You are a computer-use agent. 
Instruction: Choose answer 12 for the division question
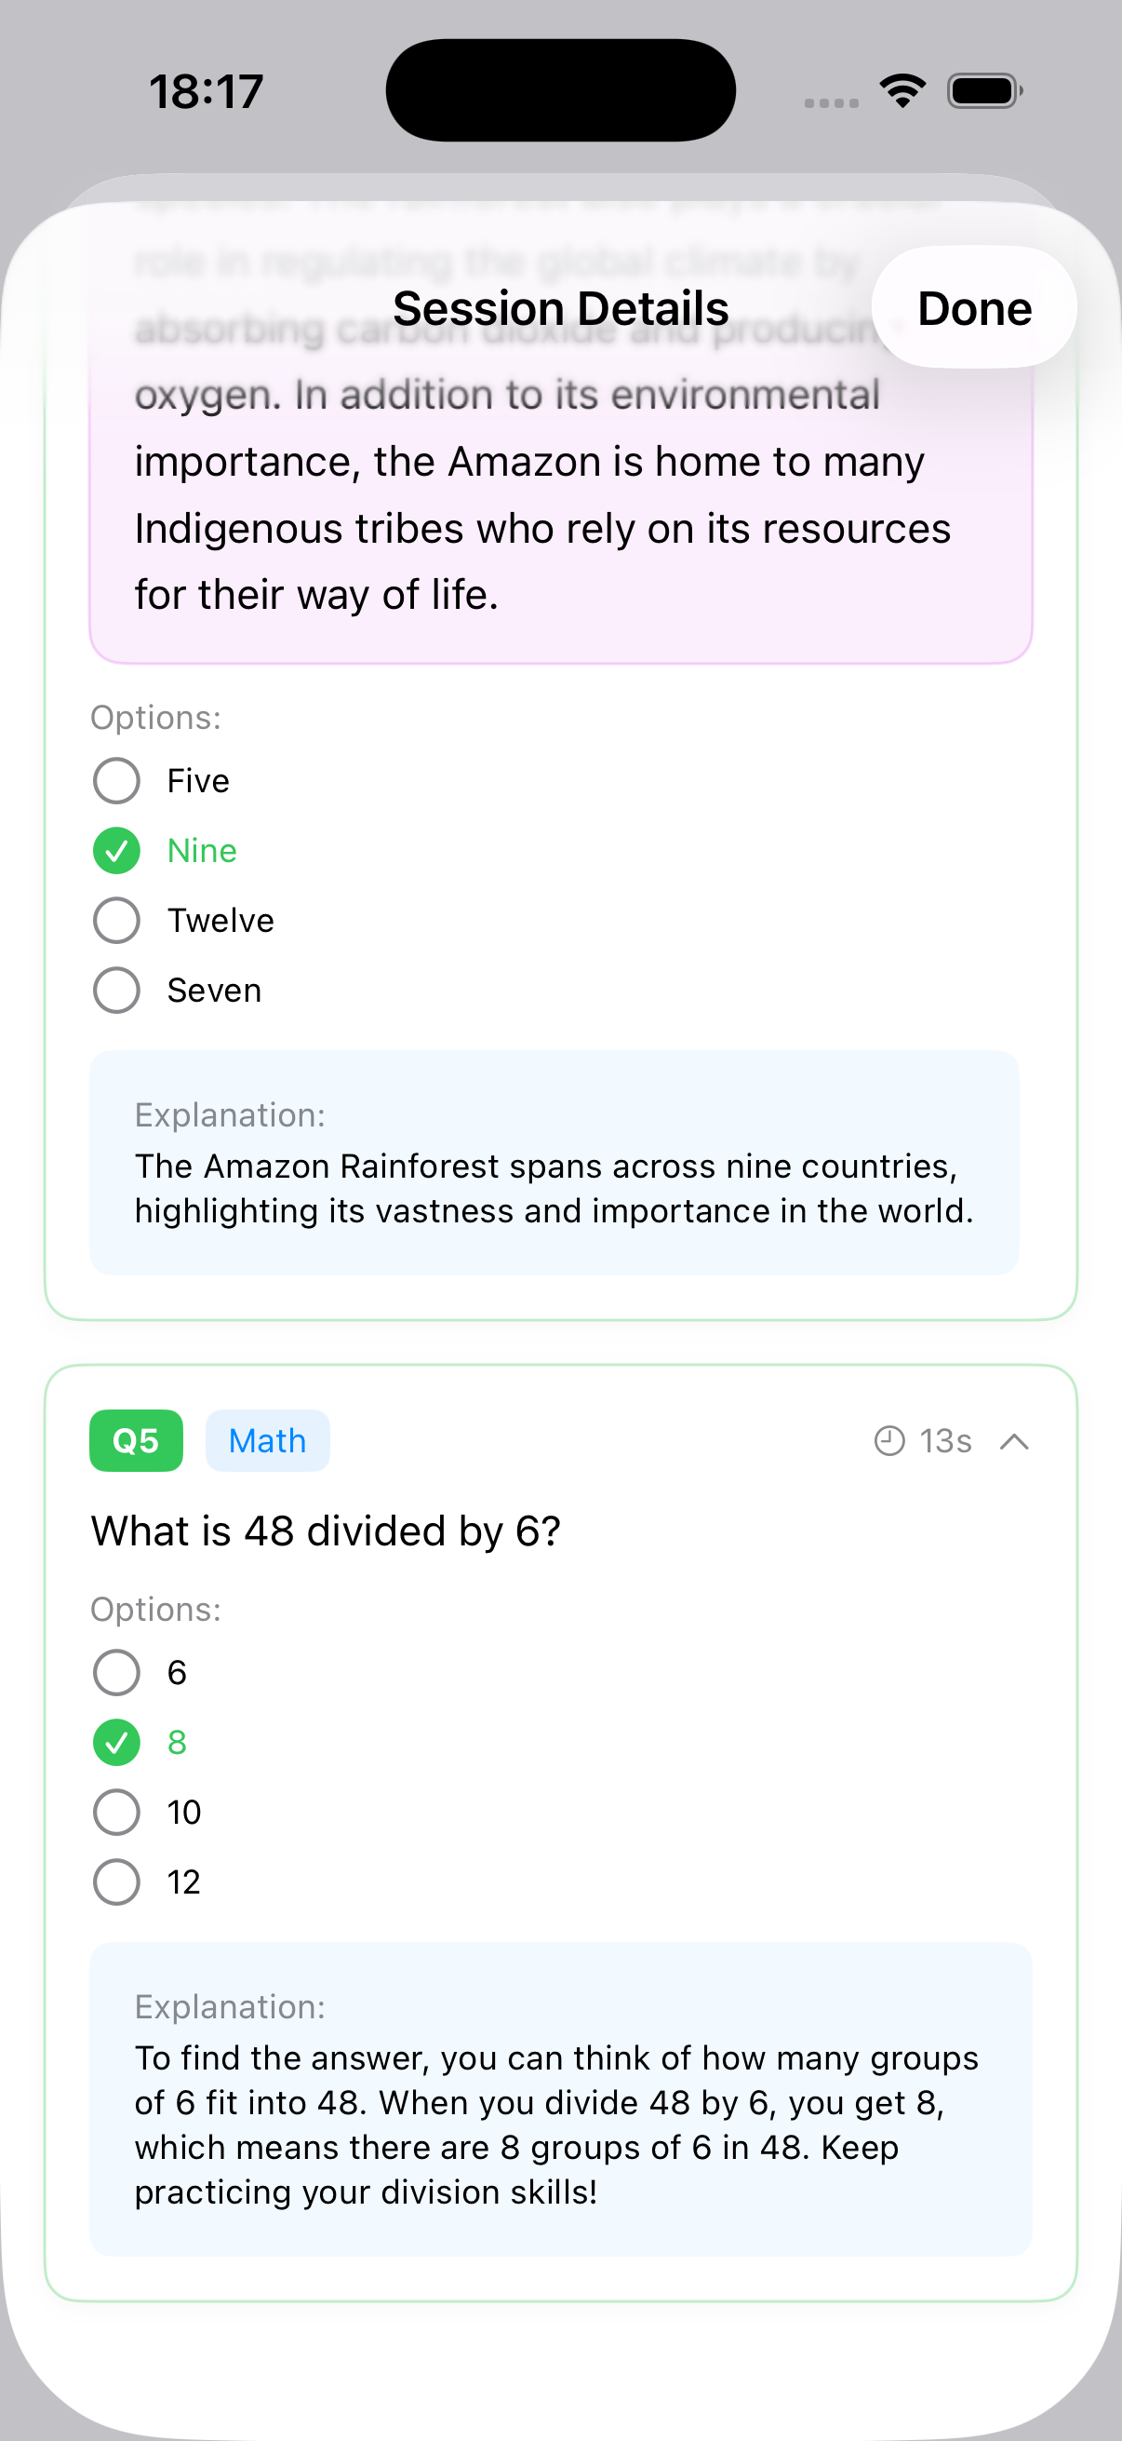coord(115,1881)
